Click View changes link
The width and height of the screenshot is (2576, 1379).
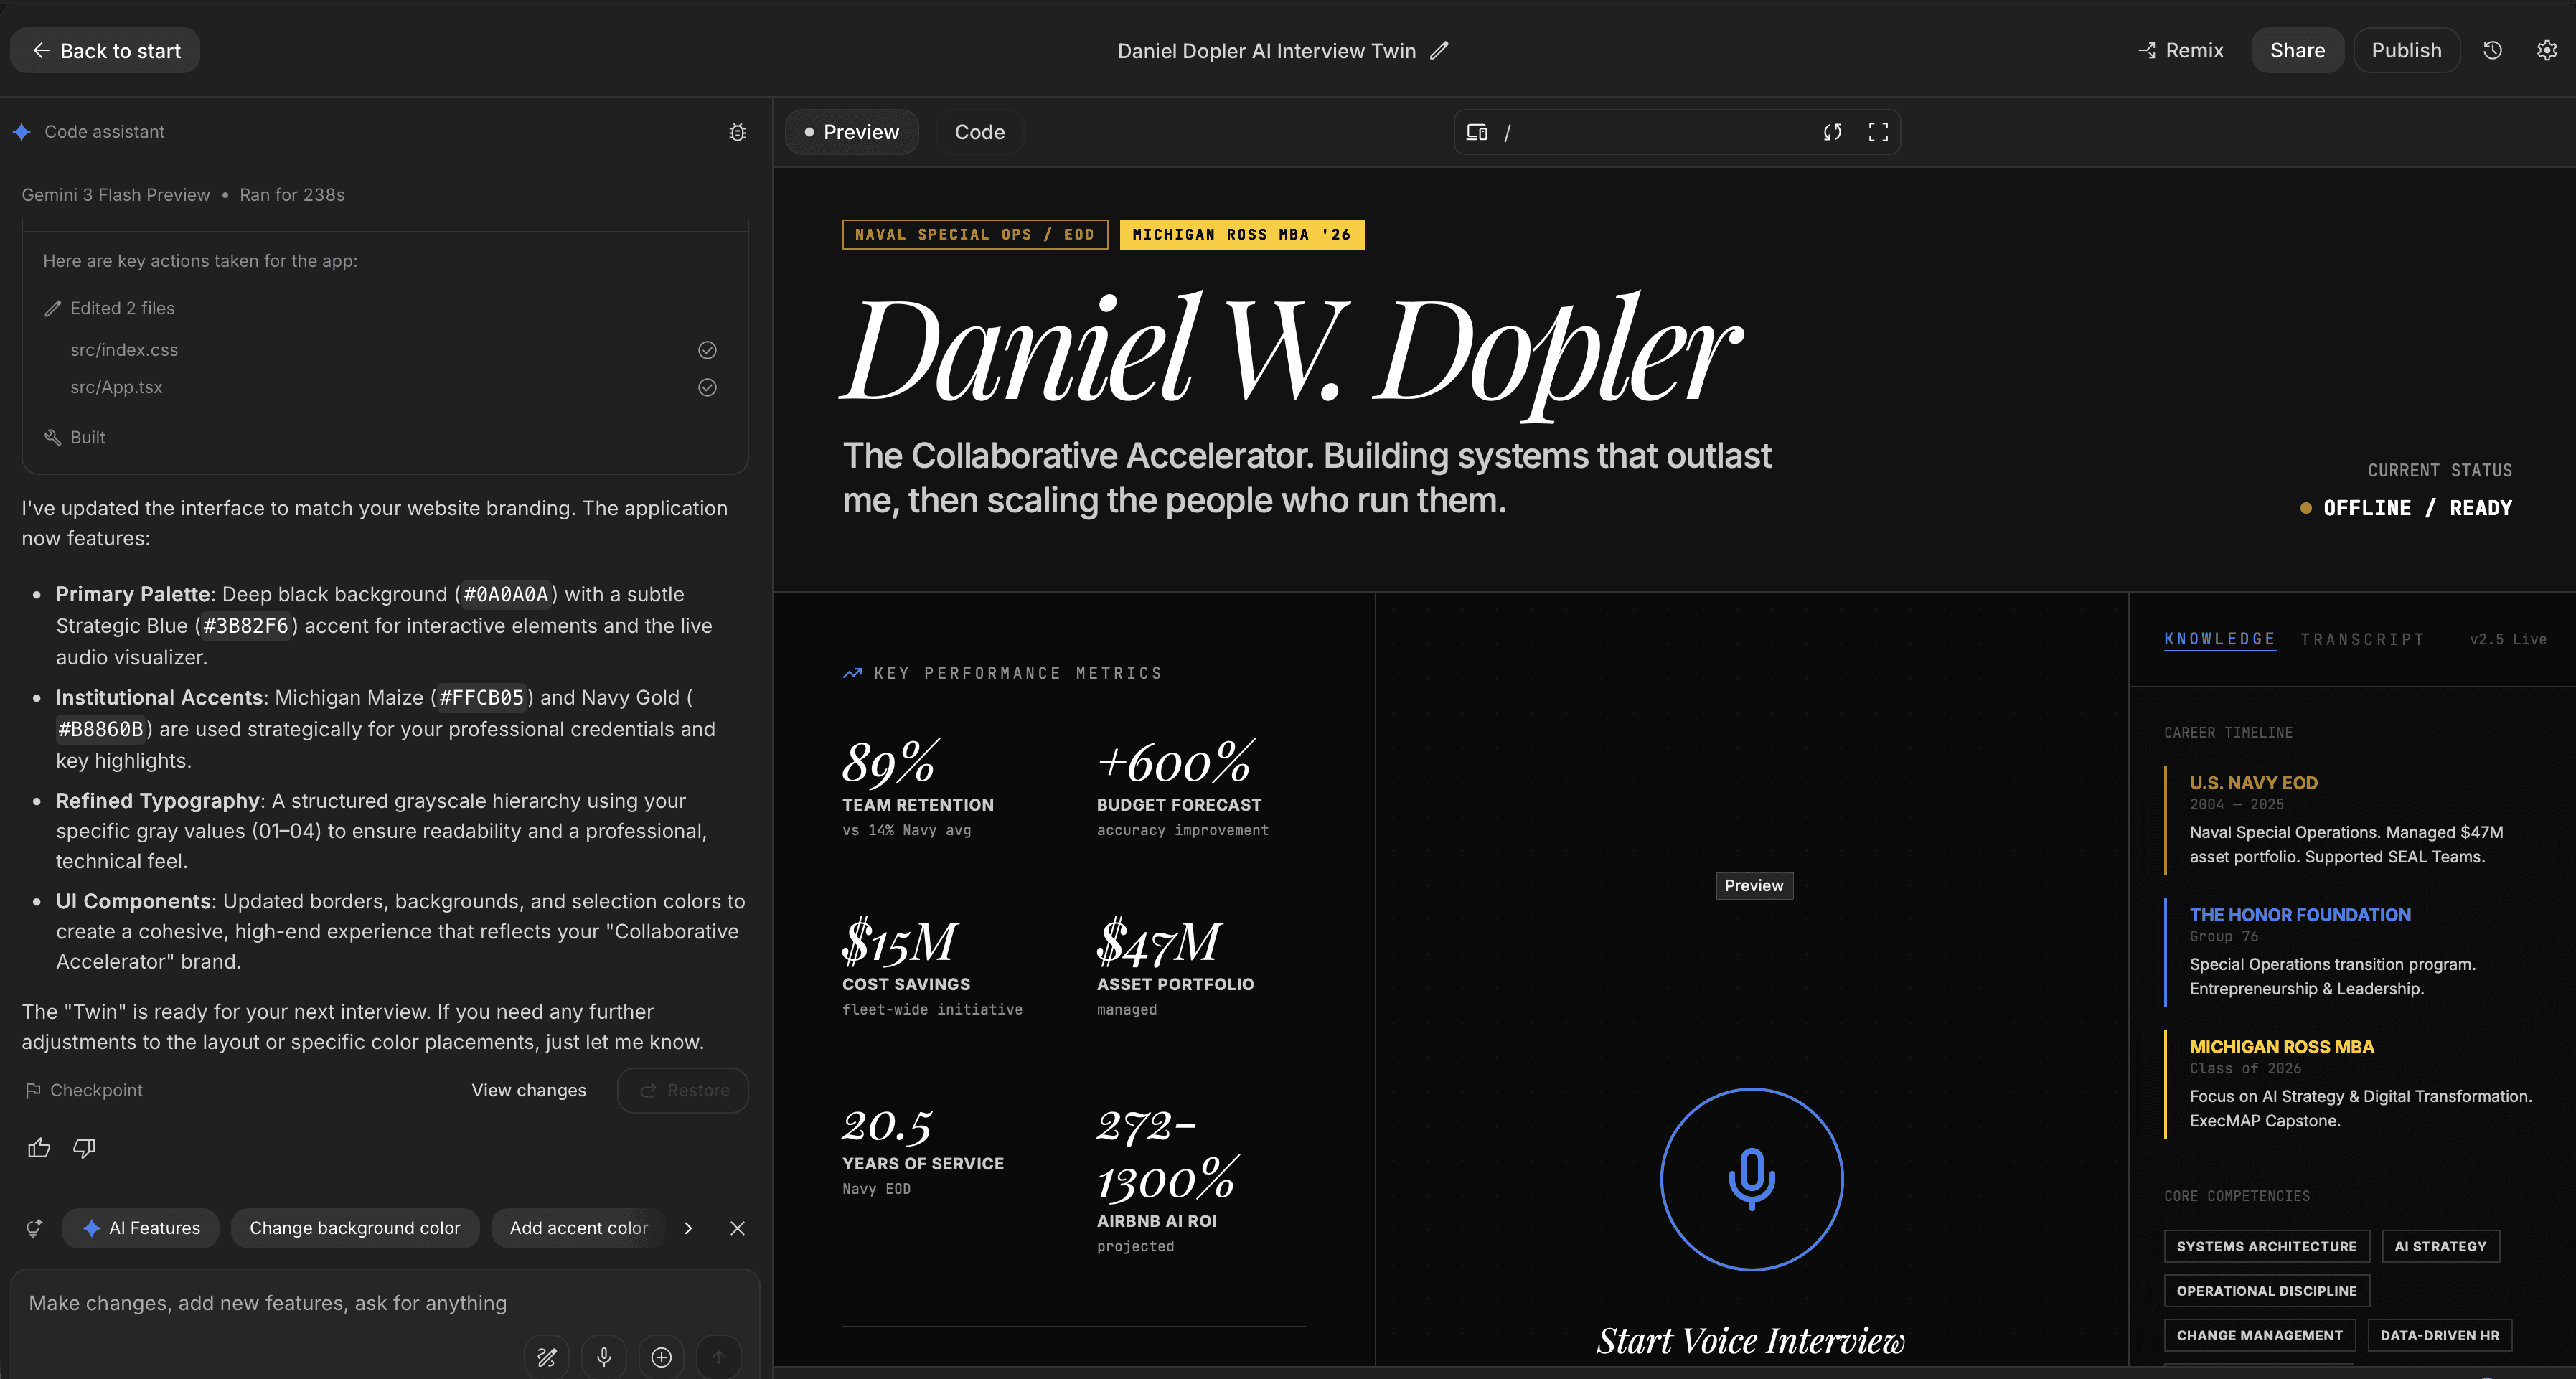pos(528,1090)
